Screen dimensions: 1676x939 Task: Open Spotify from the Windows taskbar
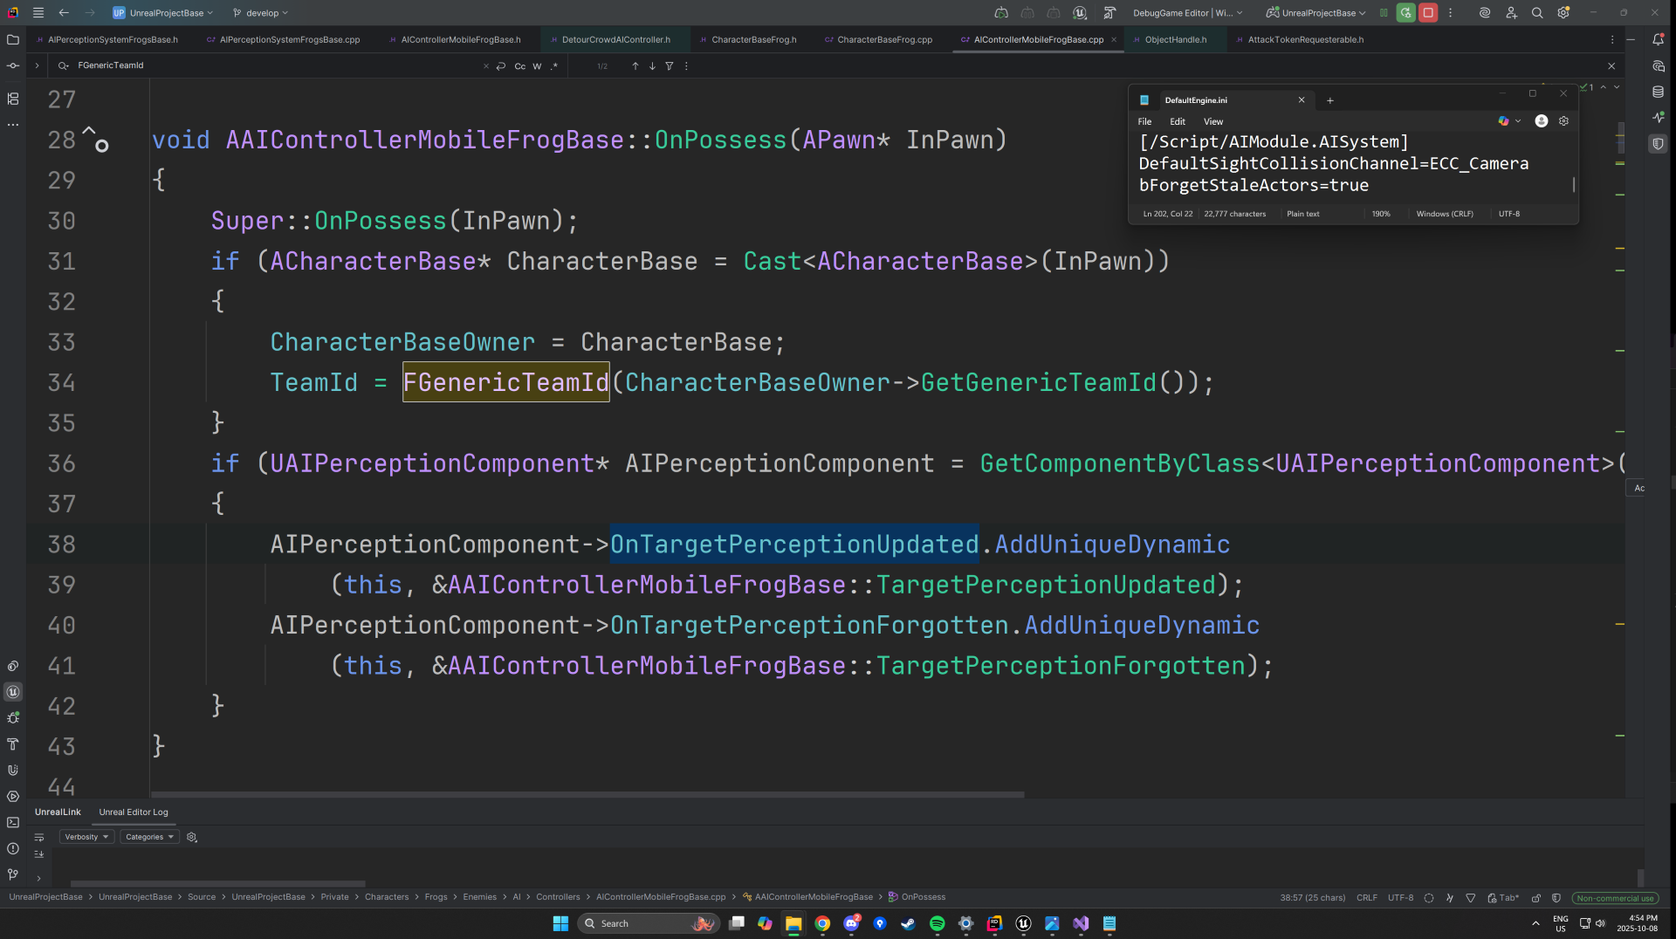coord(937,923)
